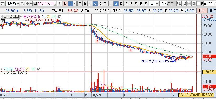
Task: Open dropdown arrow next to speaker icon
Action: pyautogui.click(x=31, y=4)
